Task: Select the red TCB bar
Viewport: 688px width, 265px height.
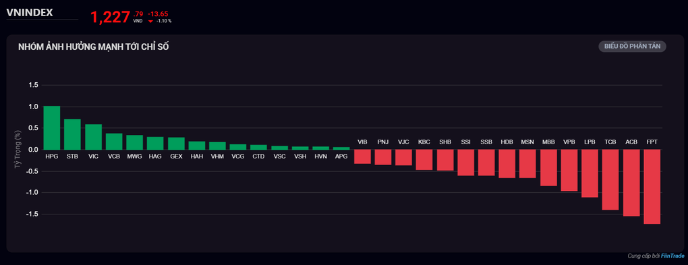Action: tap(610, 180)
